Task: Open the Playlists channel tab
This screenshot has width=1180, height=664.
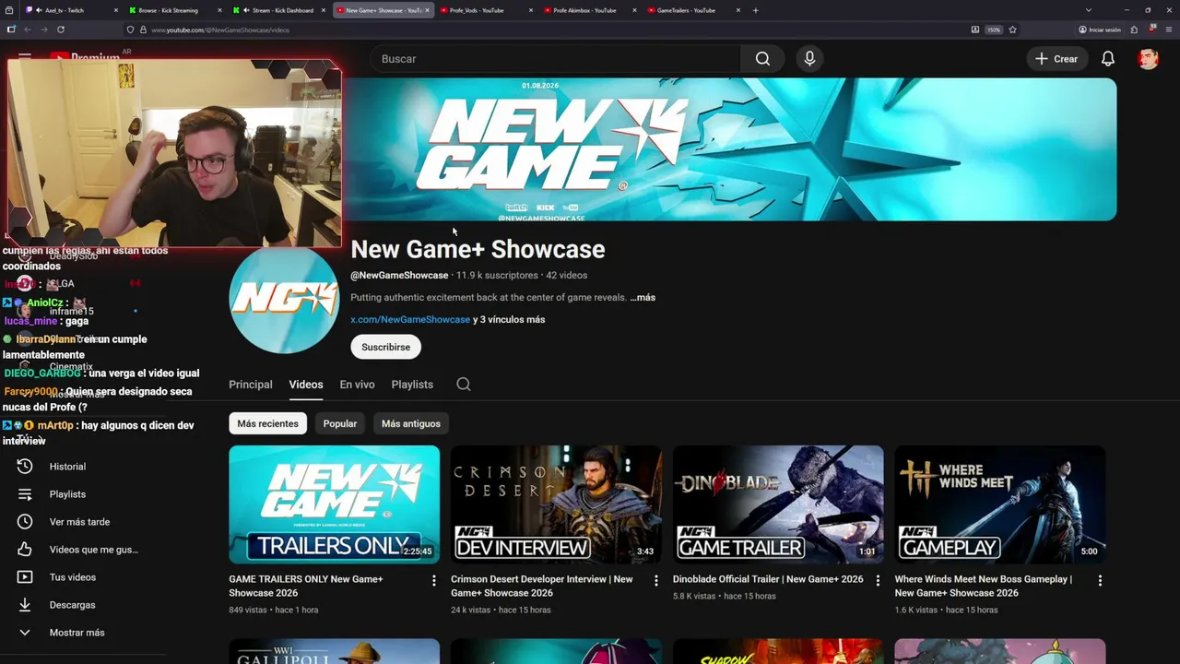Action: [412, 385]
